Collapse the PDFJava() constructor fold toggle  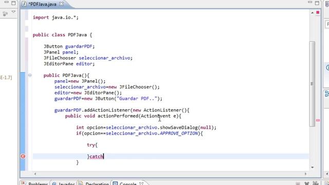pos(30,76)
